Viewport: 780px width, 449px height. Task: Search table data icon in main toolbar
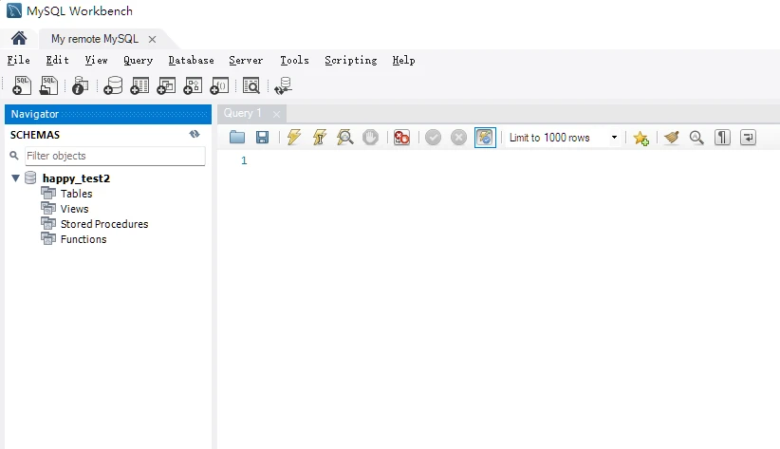251,85
